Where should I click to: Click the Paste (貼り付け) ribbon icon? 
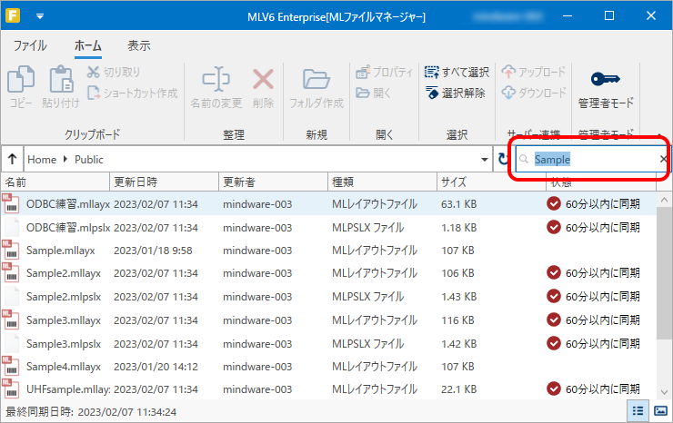coord(61,80)
